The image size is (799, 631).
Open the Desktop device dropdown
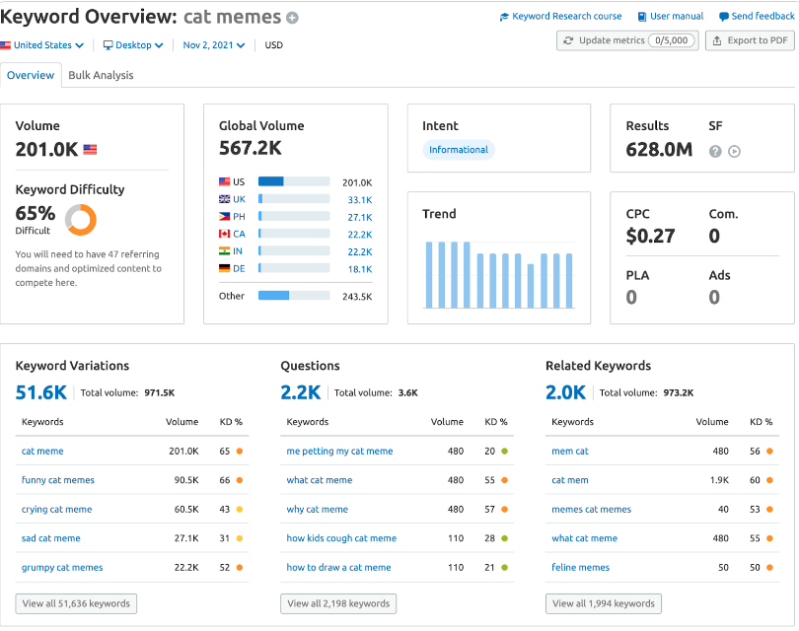(x=133, y=45)
